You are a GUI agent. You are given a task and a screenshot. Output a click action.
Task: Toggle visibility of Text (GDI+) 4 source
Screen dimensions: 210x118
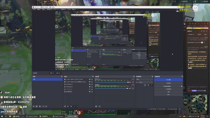pos(90,84)
